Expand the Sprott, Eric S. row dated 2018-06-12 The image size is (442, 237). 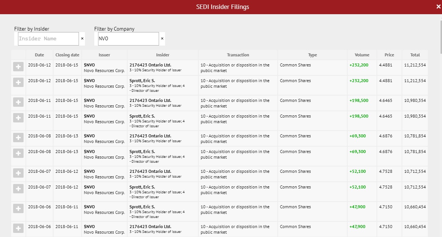click(x=18, y=82)
